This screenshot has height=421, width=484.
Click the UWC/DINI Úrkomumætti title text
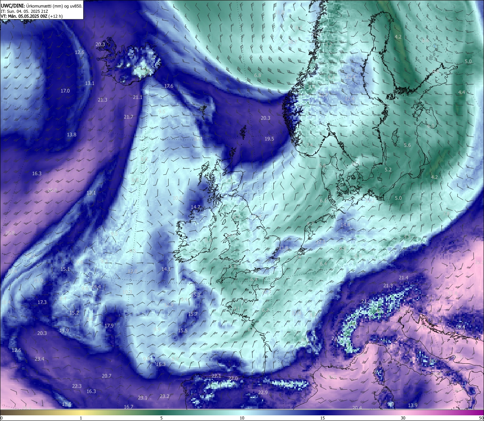click(41, 6)
